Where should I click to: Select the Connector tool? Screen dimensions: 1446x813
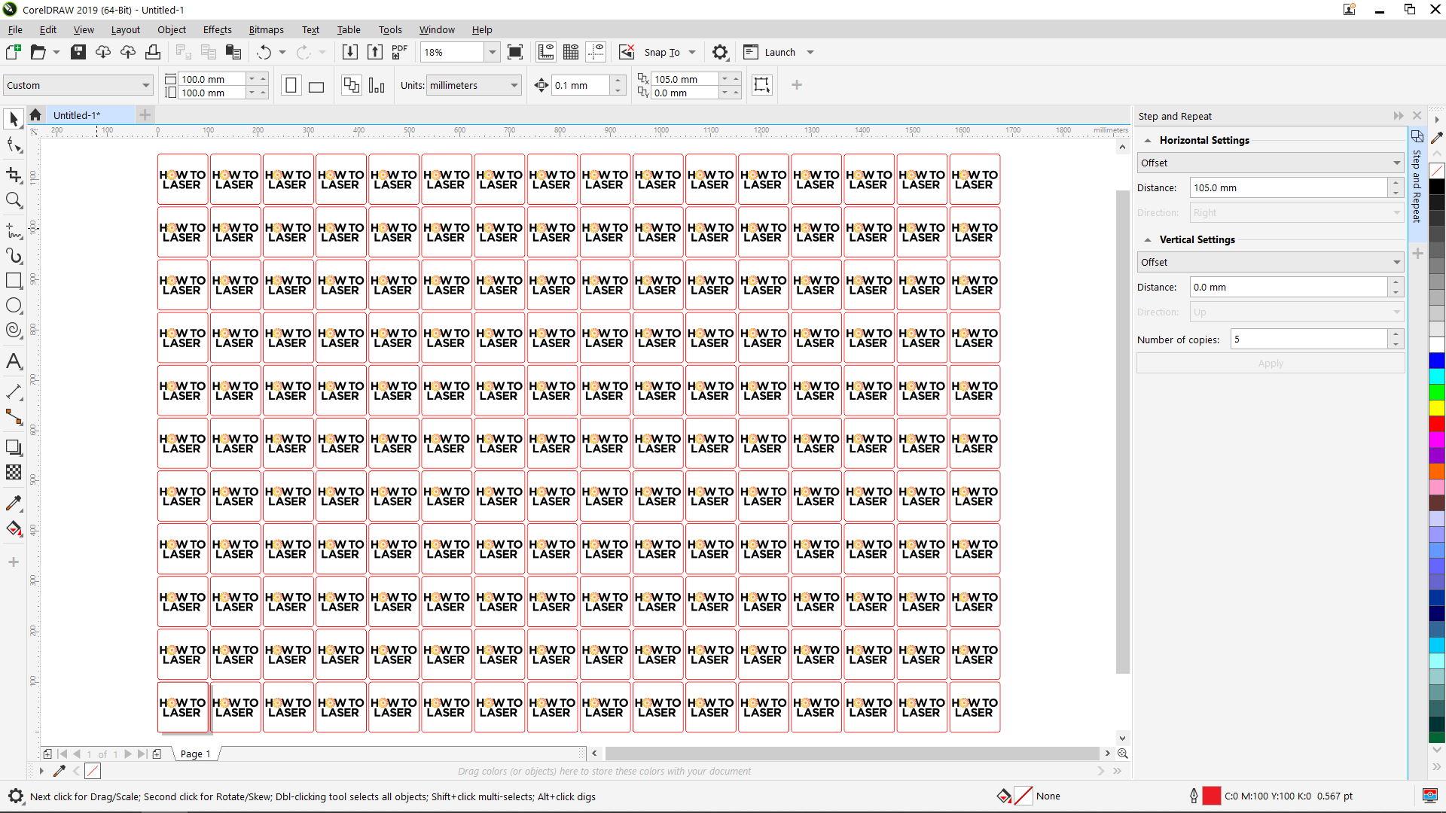(14, 416)
